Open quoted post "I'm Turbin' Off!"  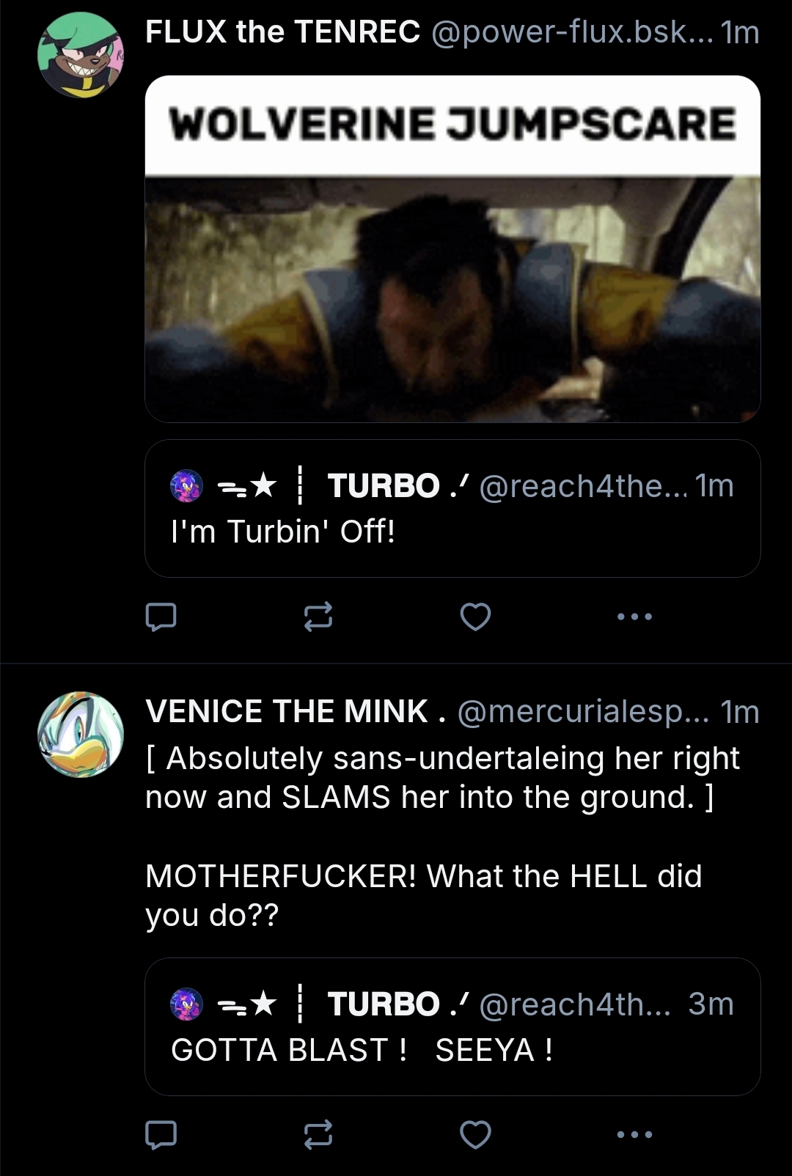coord(452,532)
